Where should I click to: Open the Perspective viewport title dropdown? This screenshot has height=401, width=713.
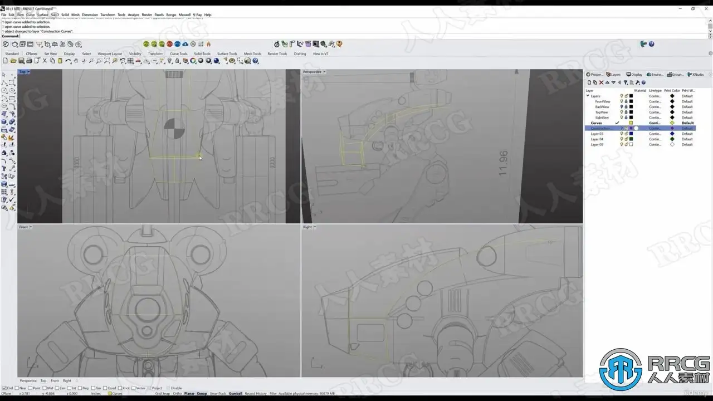pyautogui.click(x=325, y=72)
